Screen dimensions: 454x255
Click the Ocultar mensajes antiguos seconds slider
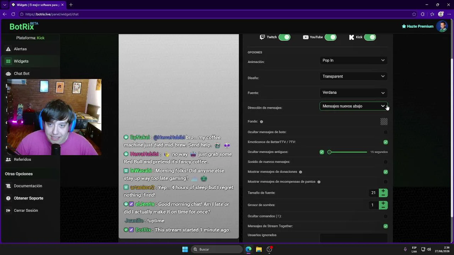tap(347, 152)
